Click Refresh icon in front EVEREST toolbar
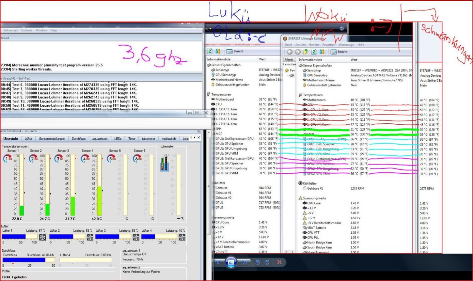Screen dimensions: 473x281 click(314, 52)
